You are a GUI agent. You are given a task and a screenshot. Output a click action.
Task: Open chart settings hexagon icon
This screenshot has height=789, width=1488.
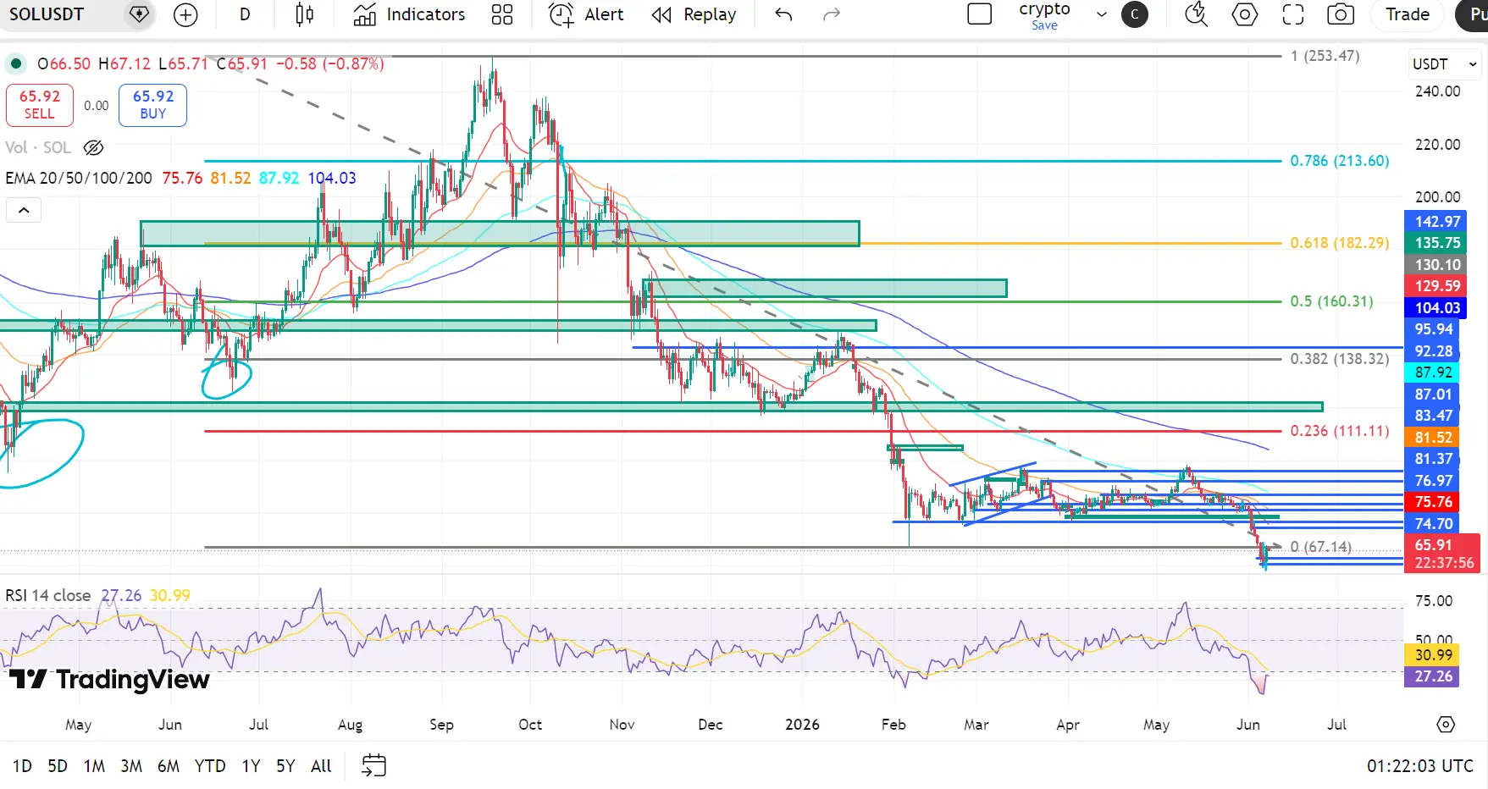click(x=1244, y=14)
